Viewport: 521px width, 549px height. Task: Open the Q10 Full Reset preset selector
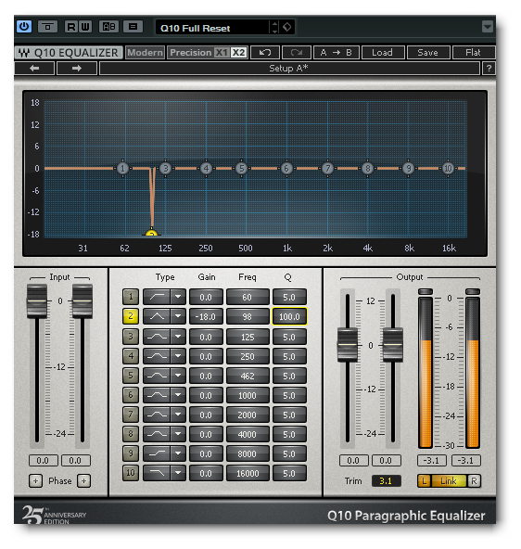[212, 28]
